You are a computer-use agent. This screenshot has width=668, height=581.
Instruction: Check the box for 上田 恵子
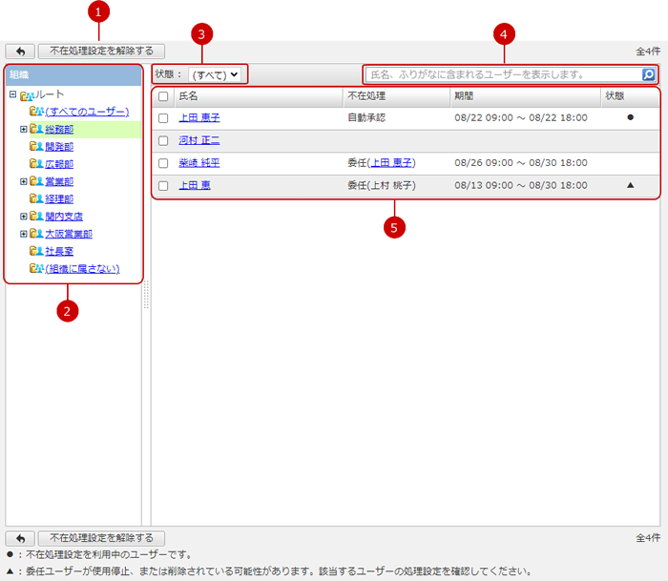pyautogui.click(x=163, y=118)
